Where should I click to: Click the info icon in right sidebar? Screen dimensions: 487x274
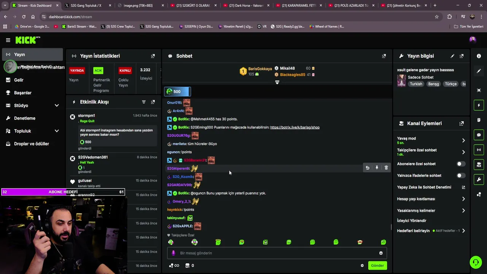click(x=479, y=56)
